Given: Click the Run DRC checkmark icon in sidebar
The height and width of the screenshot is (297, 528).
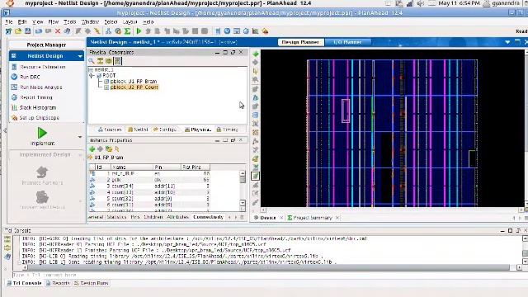Looking at the screenshot, I should click(14, 77).
